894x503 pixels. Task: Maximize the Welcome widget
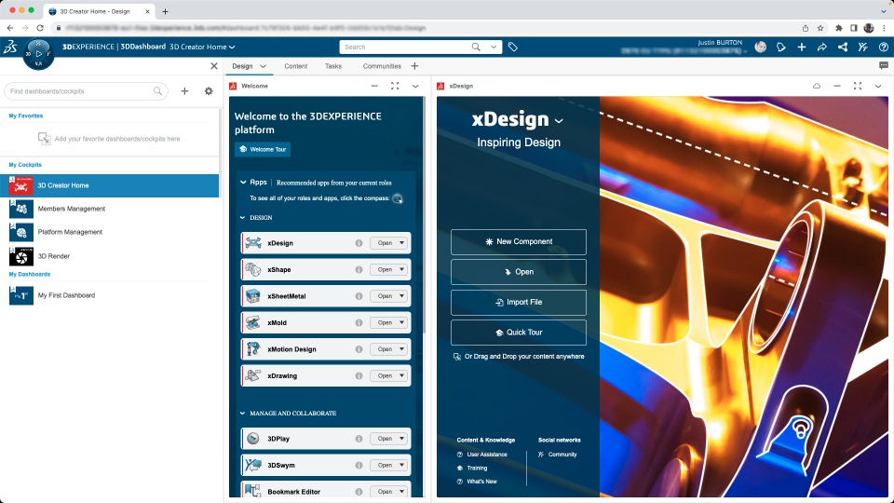coord(395,86)
